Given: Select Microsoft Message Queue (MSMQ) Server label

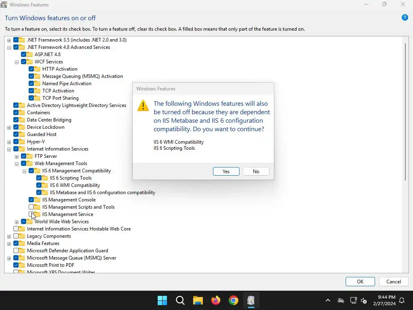Looking at the screenshot, I should pyautogui.click(x=71, y=258).
